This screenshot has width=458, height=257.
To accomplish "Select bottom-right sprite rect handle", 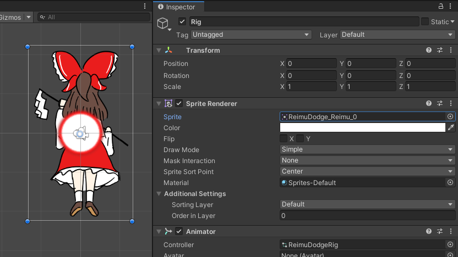I will click(x=132, y=221).
